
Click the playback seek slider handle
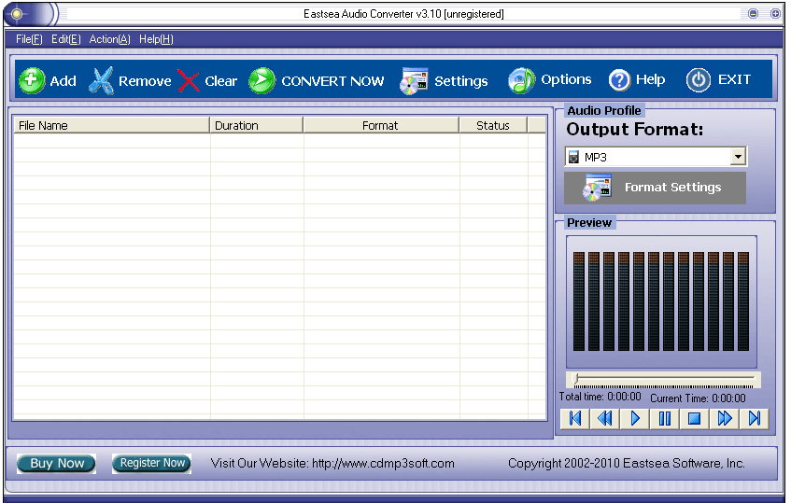[x=576, y=379]
